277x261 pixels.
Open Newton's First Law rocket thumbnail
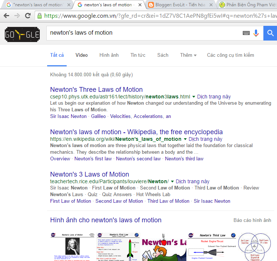pyautogui.click(x=118, y=247)
